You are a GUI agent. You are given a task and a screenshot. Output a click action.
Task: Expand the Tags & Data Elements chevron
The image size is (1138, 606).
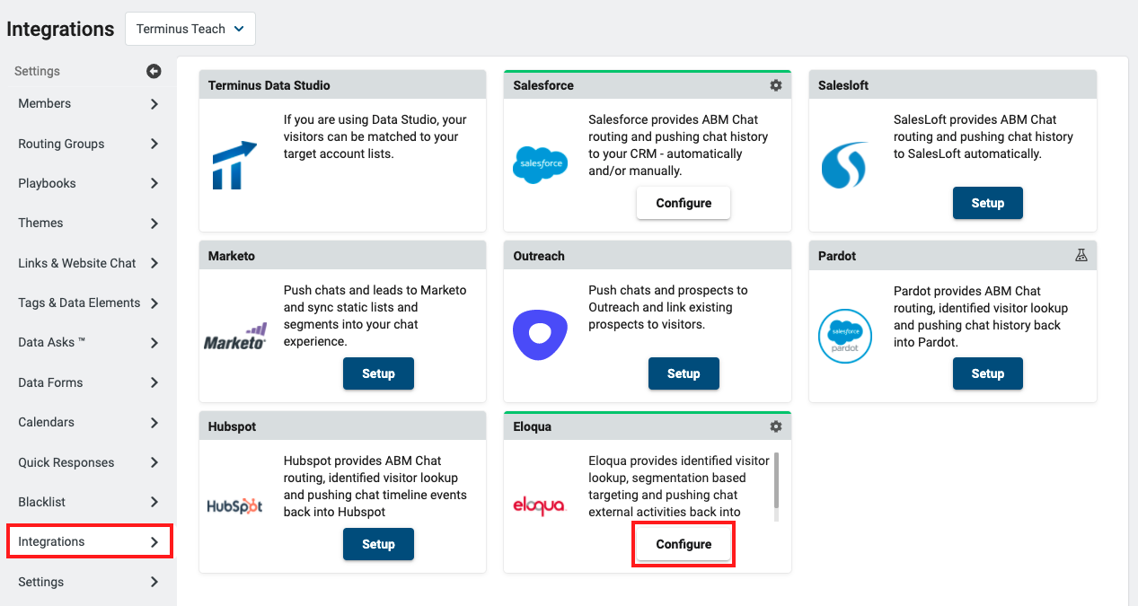coord(154,303)
